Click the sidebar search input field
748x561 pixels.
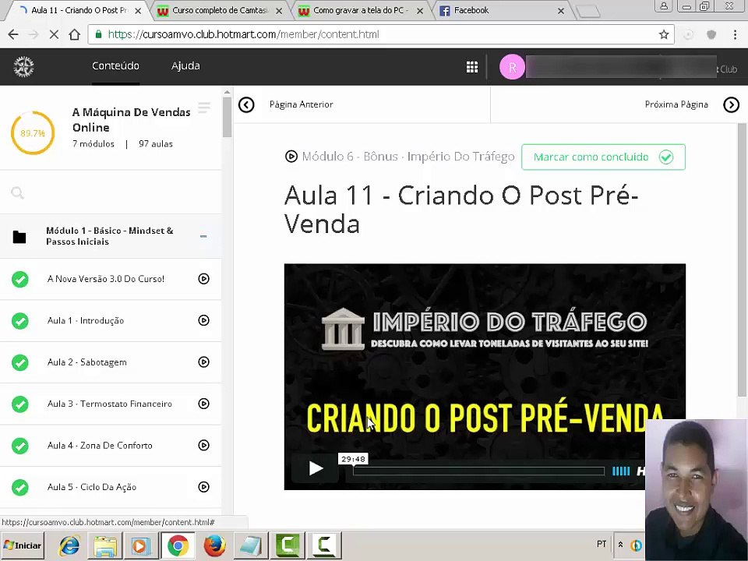pos(111,192)
